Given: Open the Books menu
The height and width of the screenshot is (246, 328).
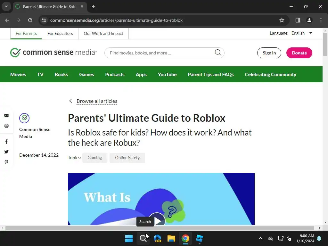Looking at the screenshot, I should pyautogui.click(x=61, y=74).
